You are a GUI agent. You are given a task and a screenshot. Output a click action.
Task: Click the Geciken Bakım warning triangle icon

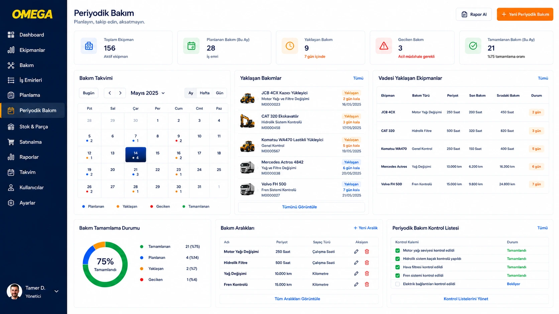(384, 46)
